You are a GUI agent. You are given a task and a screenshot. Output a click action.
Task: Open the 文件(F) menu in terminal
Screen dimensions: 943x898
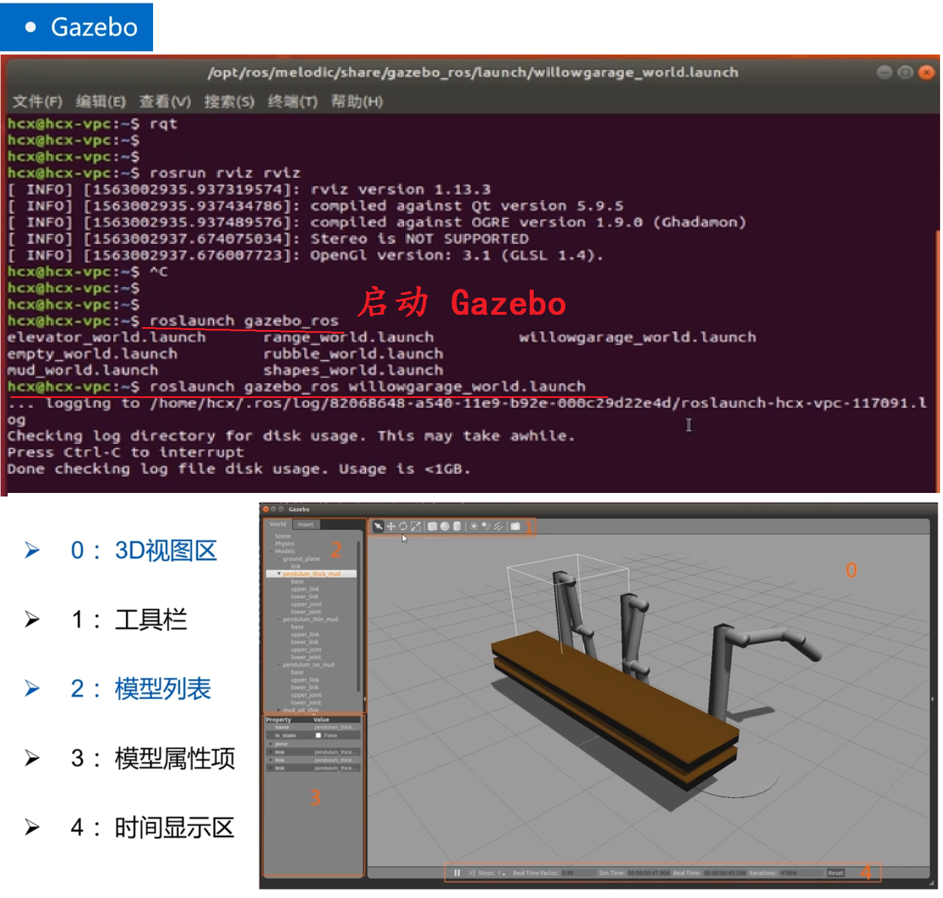coord(38,102)
